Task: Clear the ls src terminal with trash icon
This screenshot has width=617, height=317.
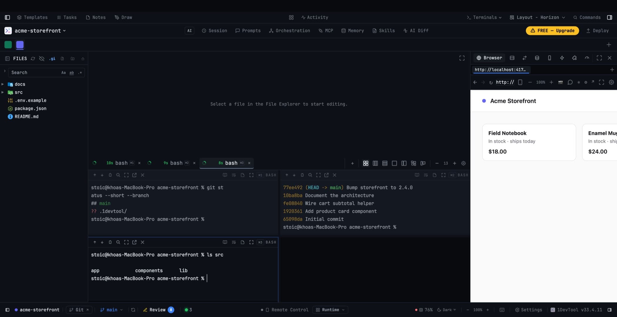Action: pos(110,242)
